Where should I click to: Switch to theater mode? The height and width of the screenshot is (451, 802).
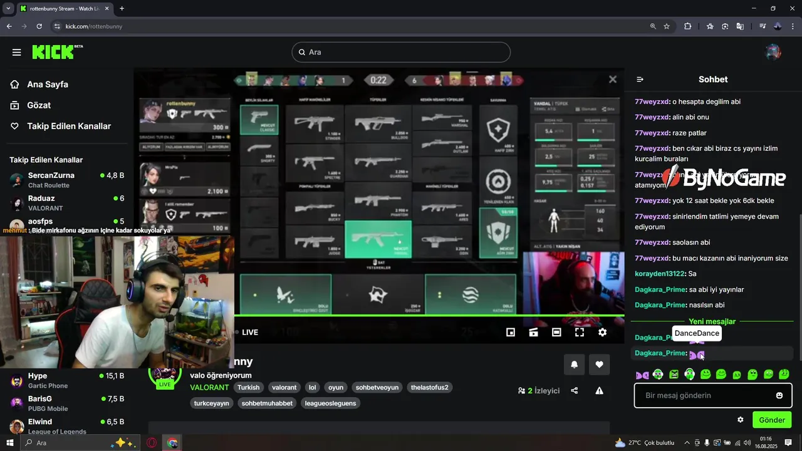coord(556,332)
